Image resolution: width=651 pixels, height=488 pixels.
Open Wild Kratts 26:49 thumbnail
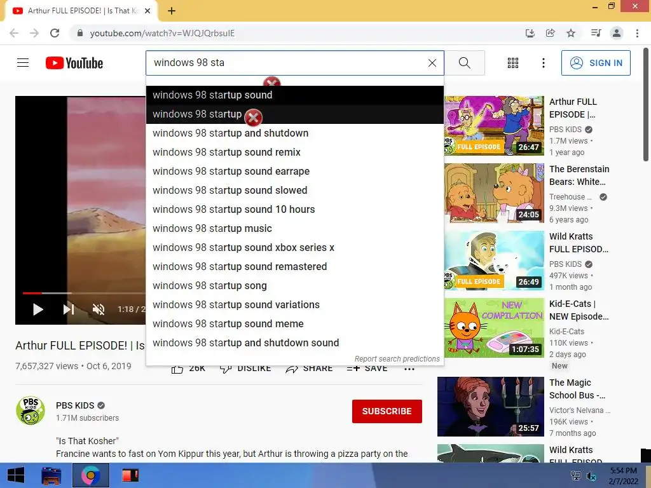pos(494,261)
